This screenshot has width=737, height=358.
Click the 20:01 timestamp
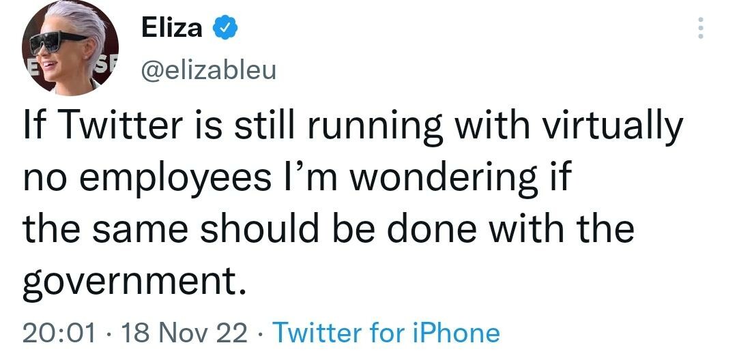58,333
